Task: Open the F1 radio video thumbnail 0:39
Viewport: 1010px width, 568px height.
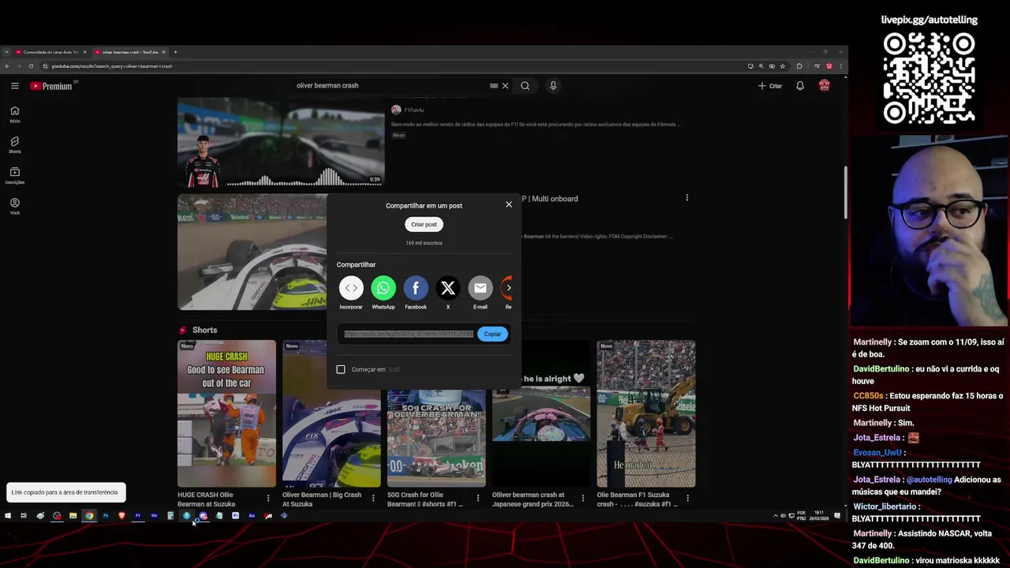Action: 281,142
